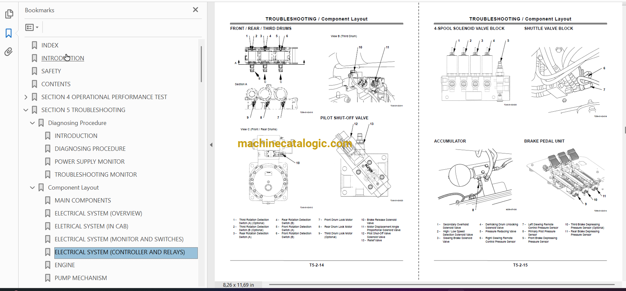
Task: Go to SAFETY bookmark
Action: [51, 71]
